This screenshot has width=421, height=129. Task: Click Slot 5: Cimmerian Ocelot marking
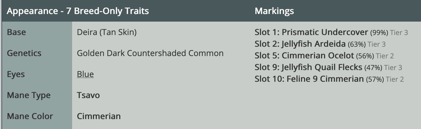[x=304, y=55]
